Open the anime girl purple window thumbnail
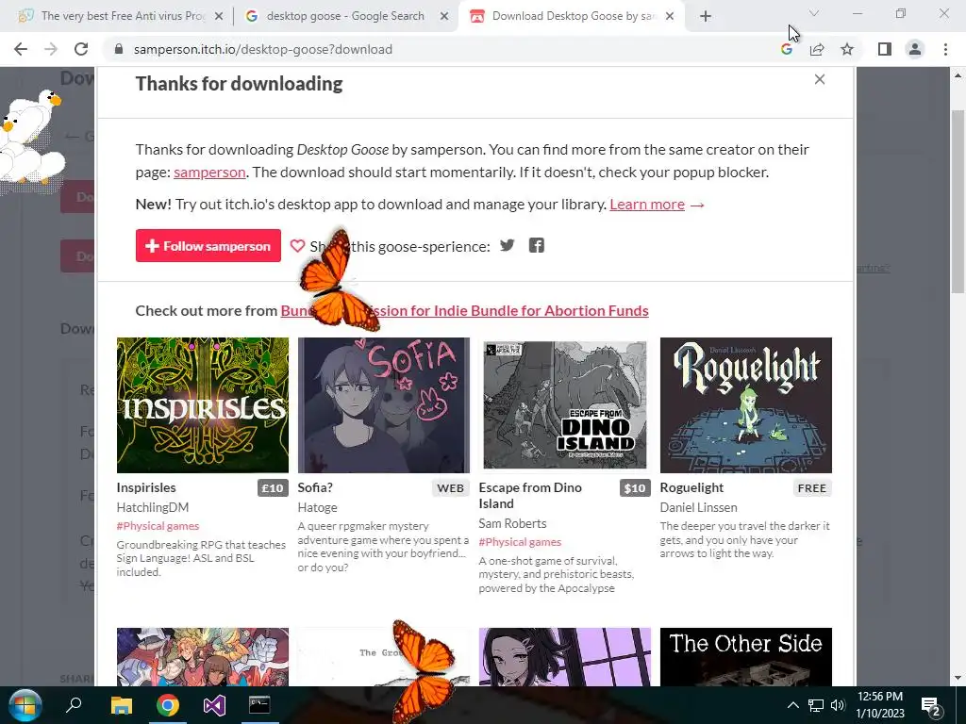 (x=565, y=657)
